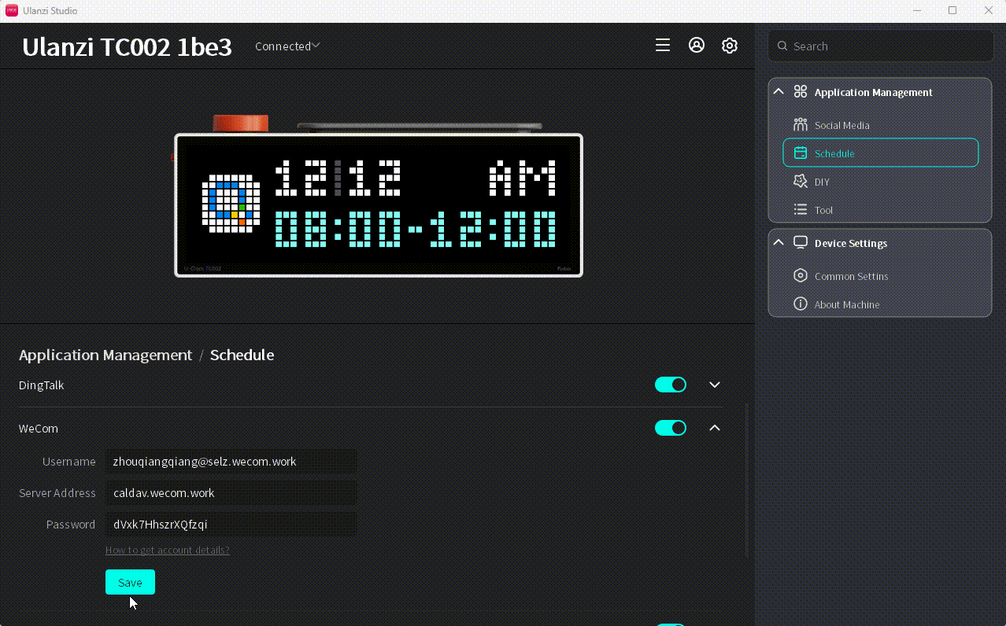Minimize the Ulanzi Studio window

pos(916,10)
